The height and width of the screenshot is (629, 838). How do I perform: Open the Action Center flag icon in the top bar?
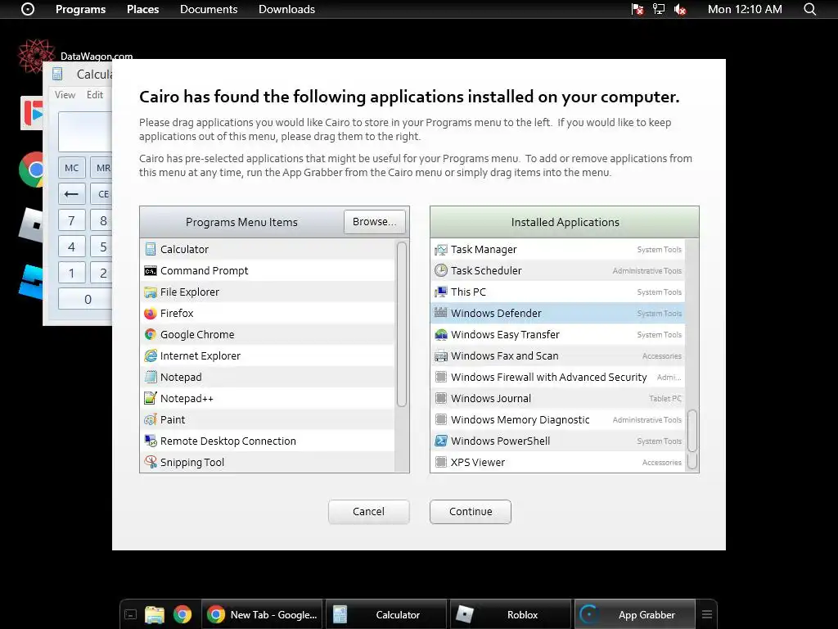tap(637, 9)
